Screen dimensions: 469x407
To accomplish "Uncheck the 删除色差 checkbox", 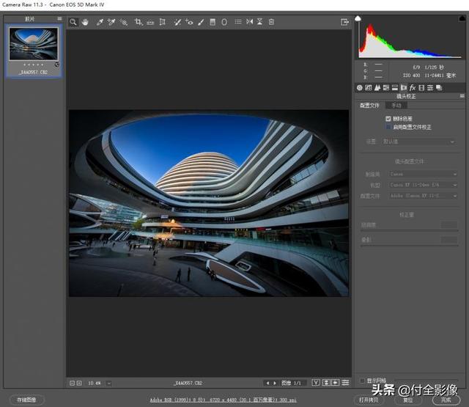I will click(x=388, y=118).
